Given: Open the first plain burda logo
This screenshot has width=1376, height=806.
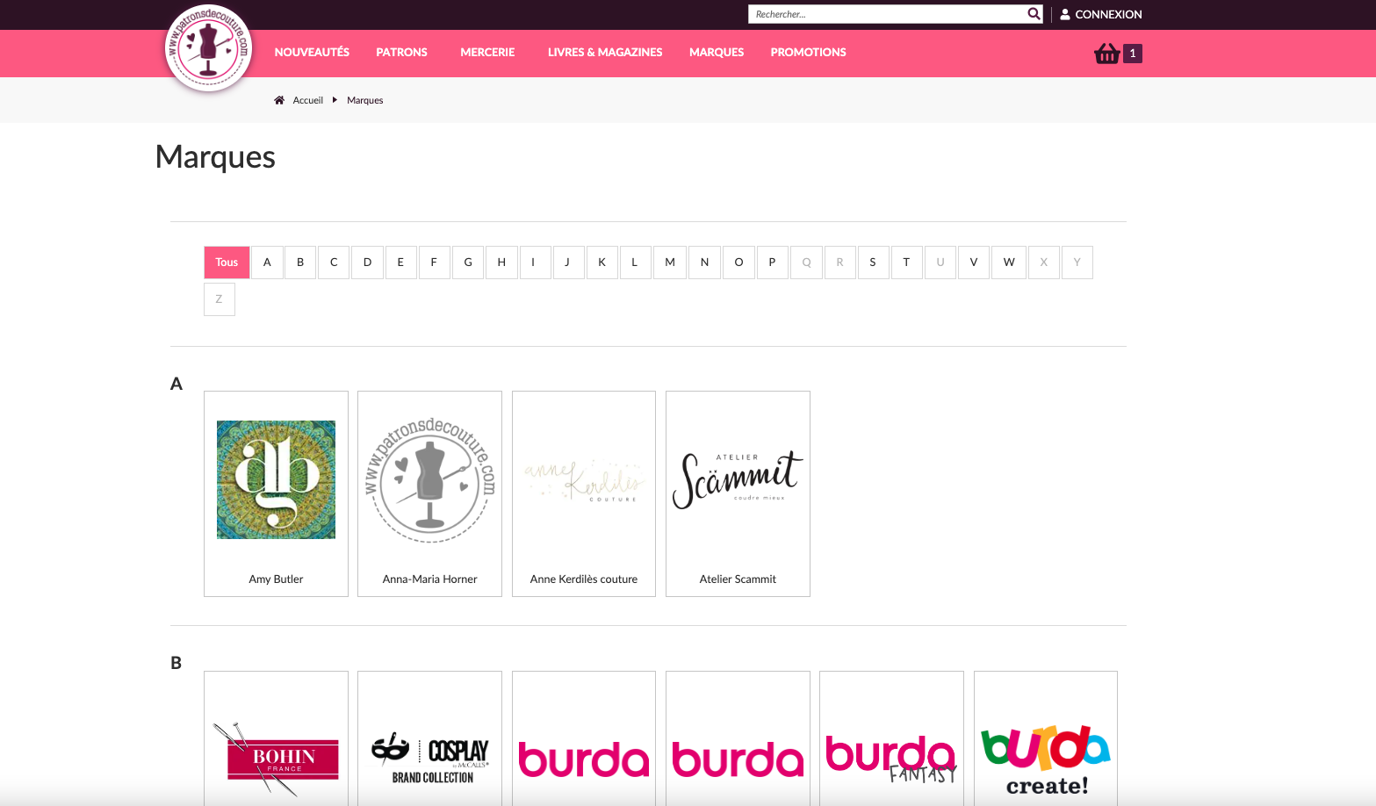Looking at the screenshot, I should pyautogui.click(x=584, y=759).
